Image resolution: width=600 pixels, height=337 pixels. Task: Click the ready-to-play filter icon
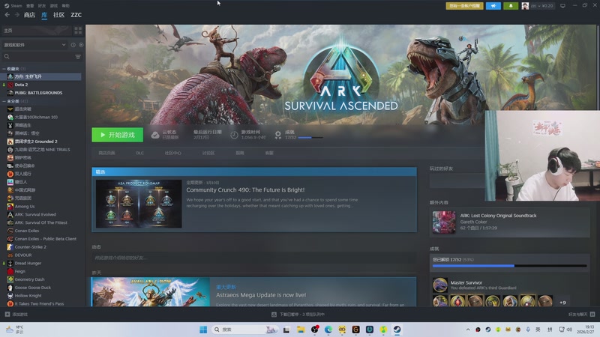click(81, 45)
